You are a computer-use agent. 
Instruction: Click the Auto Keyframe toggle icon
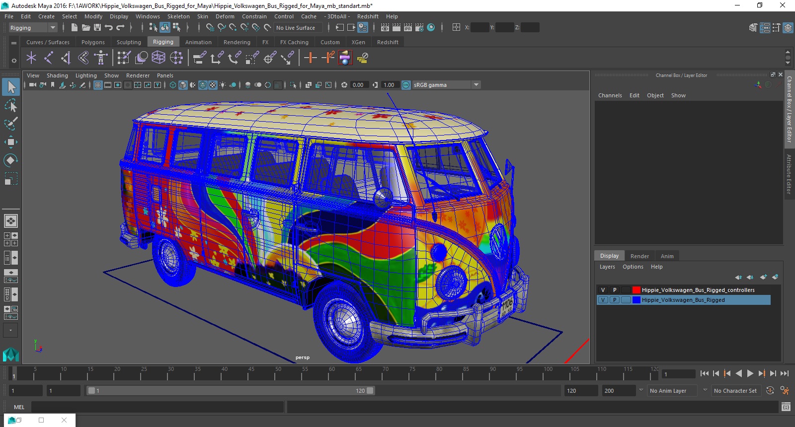[770, 391]
